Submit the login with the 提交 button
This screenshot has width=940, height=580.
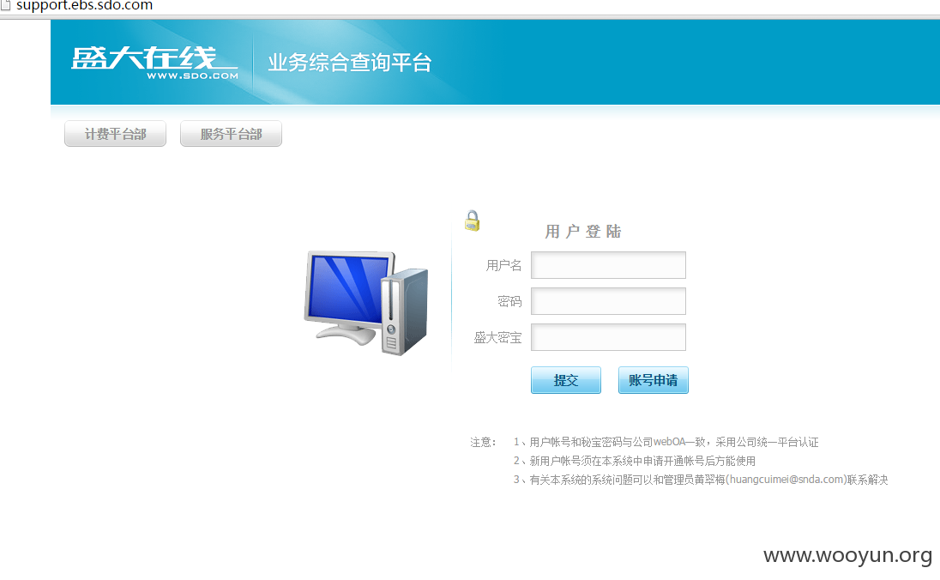click(565, 380)
